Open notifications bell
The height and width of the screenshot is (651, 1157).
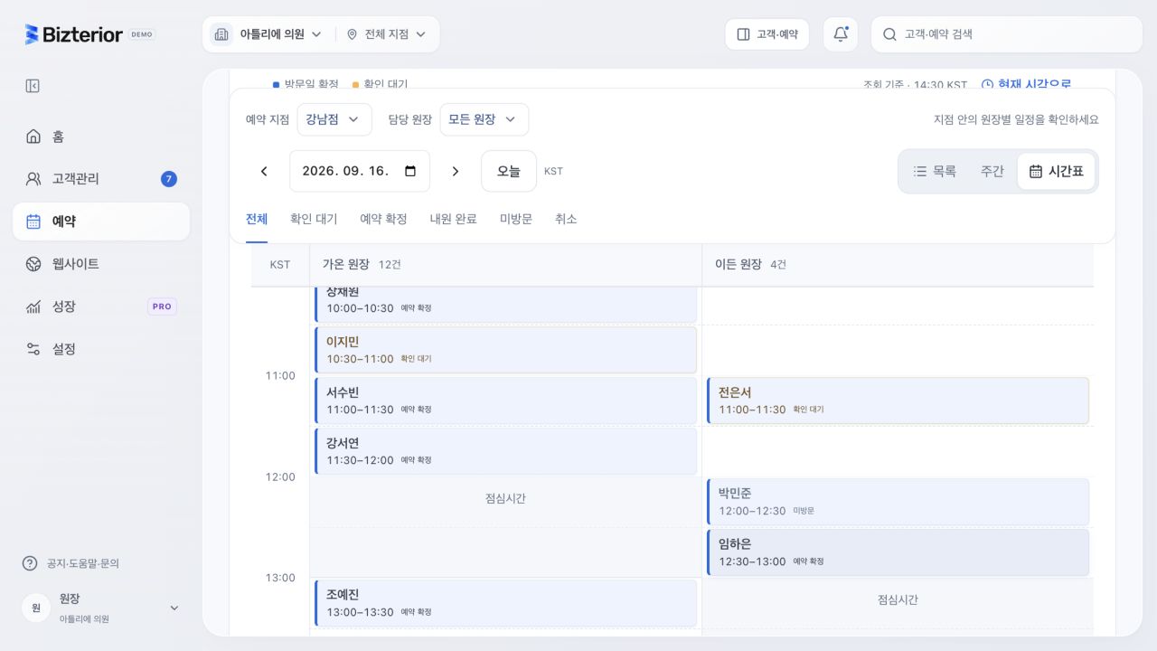841,34
